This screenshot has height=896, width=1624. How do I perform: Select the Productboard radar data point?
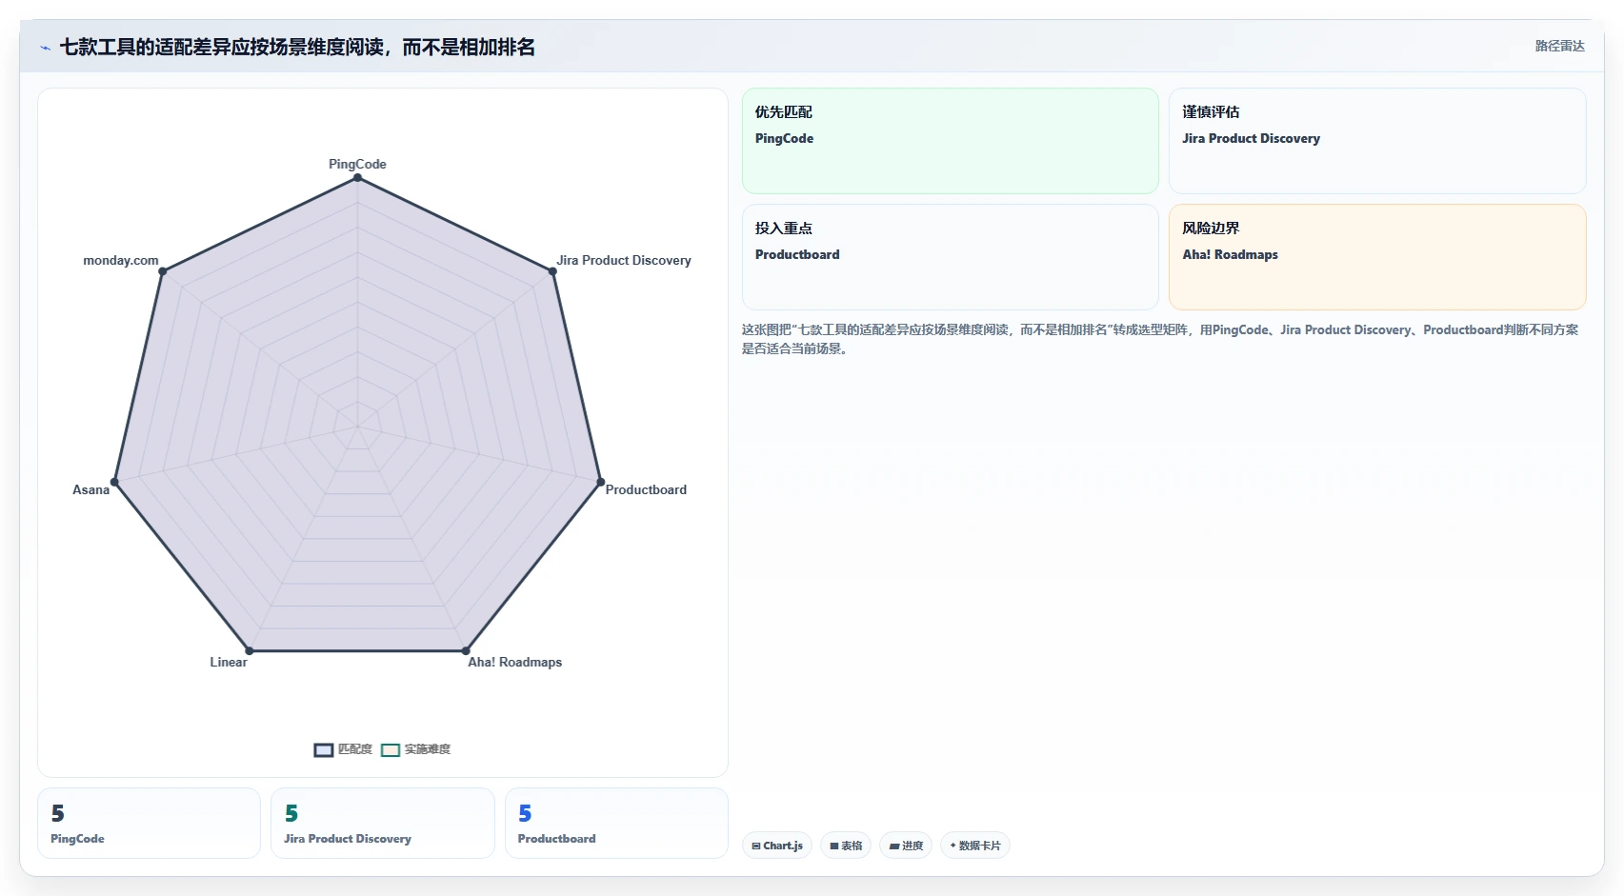[600, 482]
